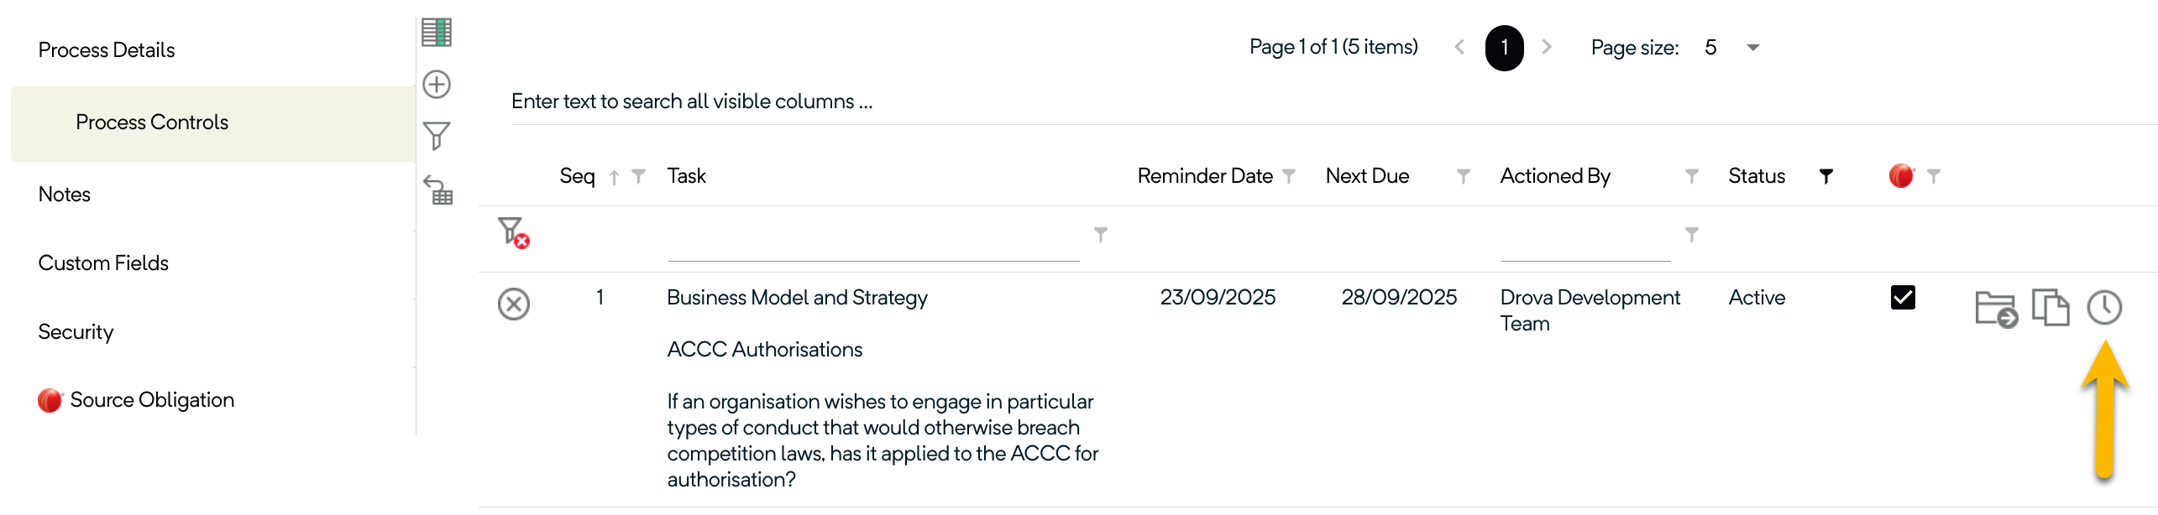
Task: Click the folder with arrow icon in row 1
Action: (x=1996, y=309)
